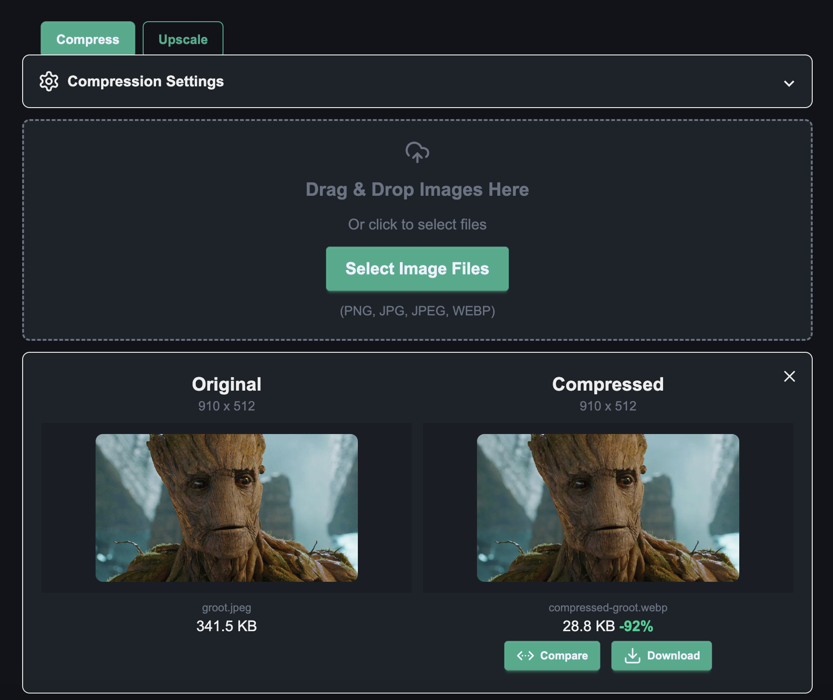Expand Compression Settings with the chevron
The height and width of the screenshot is (700, 833).
[789, 83]
